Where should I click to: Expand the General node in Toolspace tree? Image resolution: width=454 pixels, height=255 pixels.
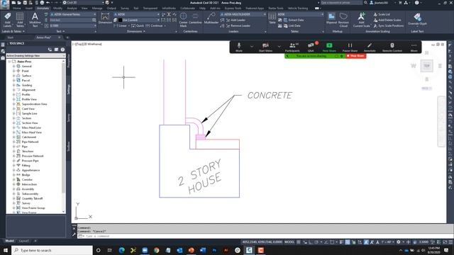13,66
